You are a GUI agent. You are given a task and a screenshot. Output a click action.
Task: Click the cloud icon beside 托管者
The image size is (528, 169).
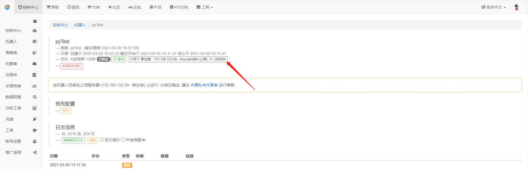35,64
